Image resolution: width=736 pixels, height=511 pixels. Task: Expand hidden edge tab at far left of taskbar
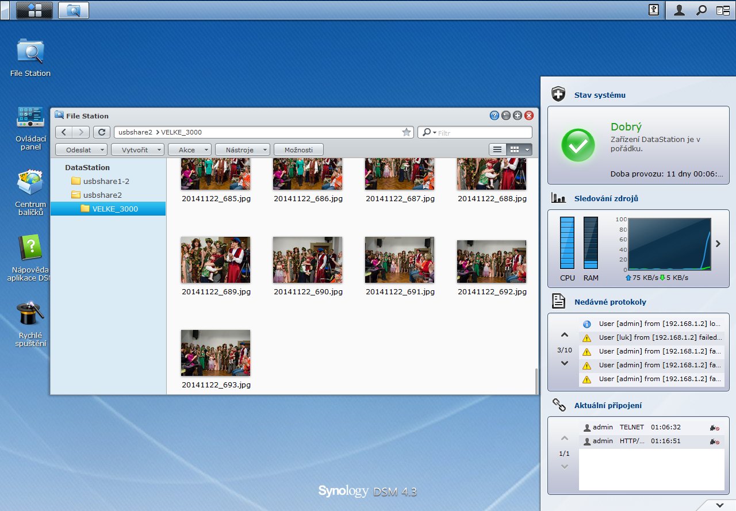4,10
